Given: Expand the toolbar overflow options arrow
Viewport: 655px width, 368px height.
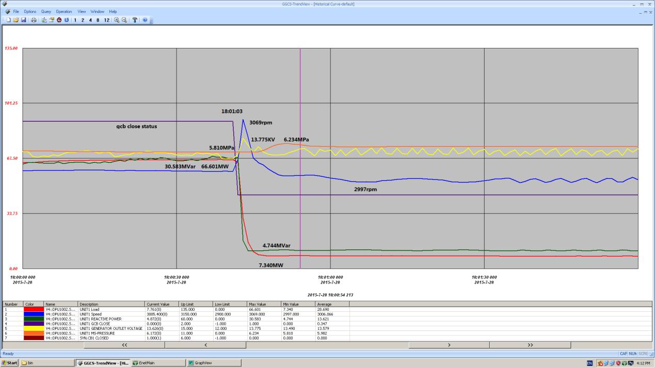Looking at the screenshot, I should click(151, 21).
